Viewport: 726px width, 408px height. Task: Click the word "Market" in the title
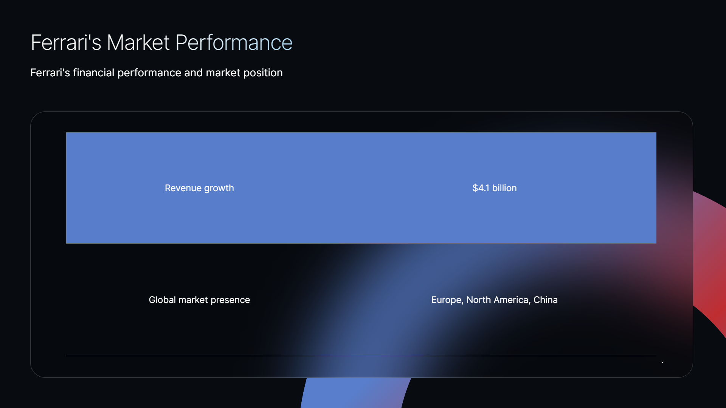[138, 42]
